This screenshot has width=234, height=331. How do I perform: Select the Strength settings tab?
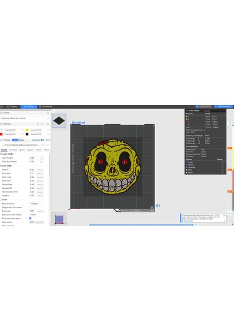(x=13, y=150)
